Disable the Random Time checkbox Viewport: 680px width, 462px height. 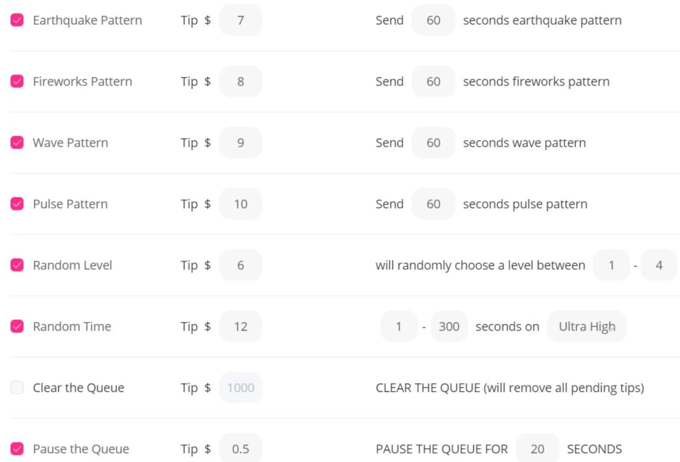(17, 326)
